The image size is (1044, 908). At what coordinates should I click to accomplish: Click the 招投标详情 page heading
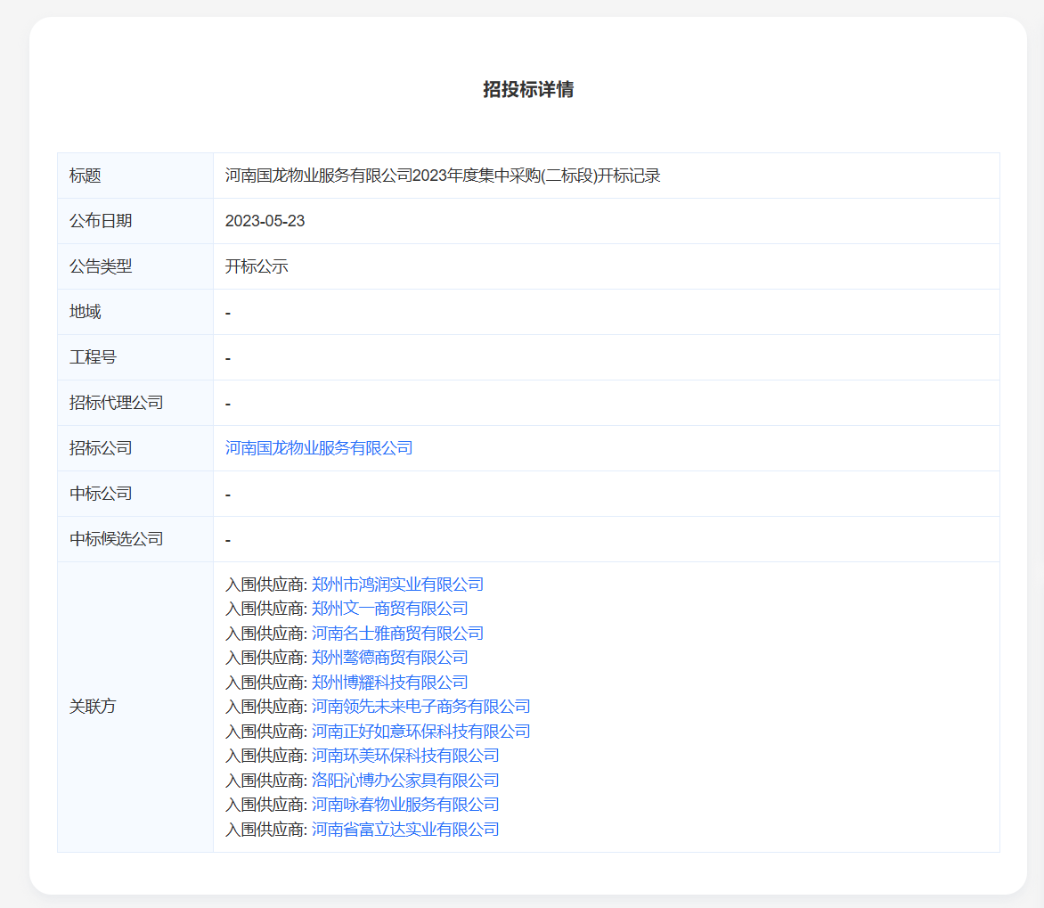528,89
